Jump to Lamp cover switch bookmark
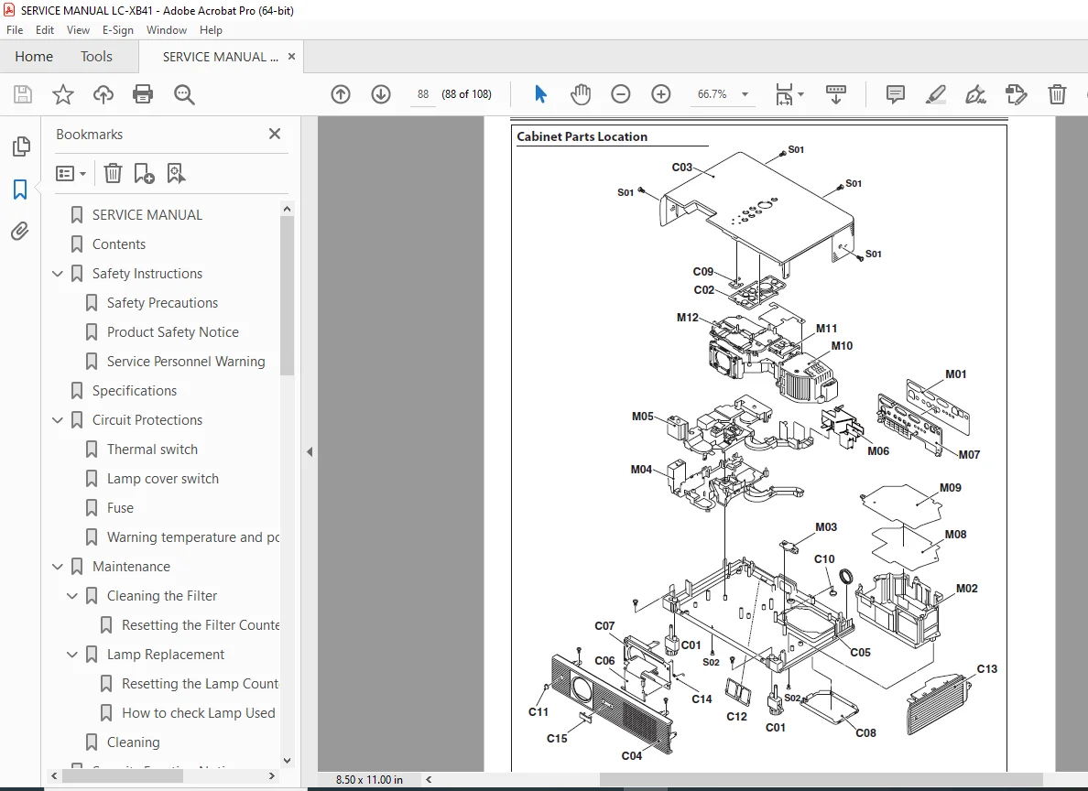 (x=162, y=479)
